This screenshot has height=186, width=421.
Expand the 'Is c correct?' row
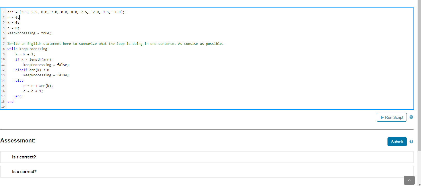[207, 172]
